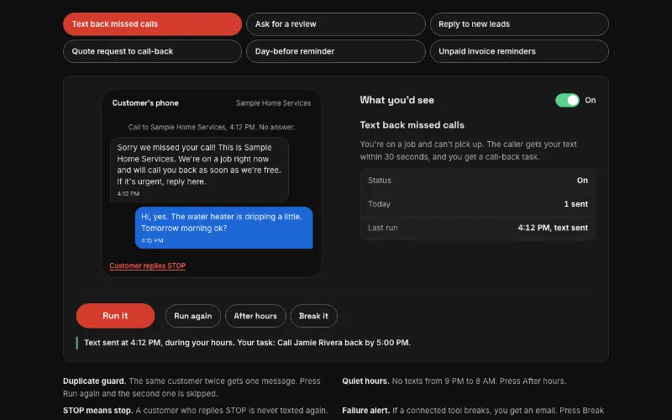Click the Duplicate guard description text
The height and width of the screenshot is (420, 672).
tap(192, 387)
